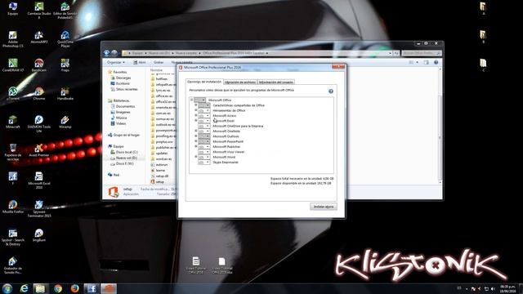Open the Spyware Terminator 2015 desktop icon

39,208
